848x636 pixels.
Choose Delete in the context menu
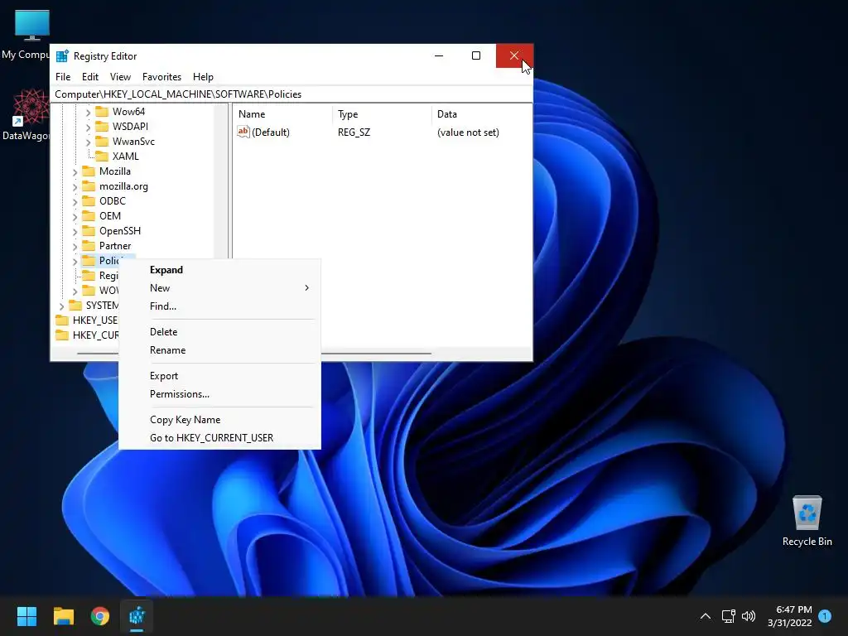click(219, 331)
